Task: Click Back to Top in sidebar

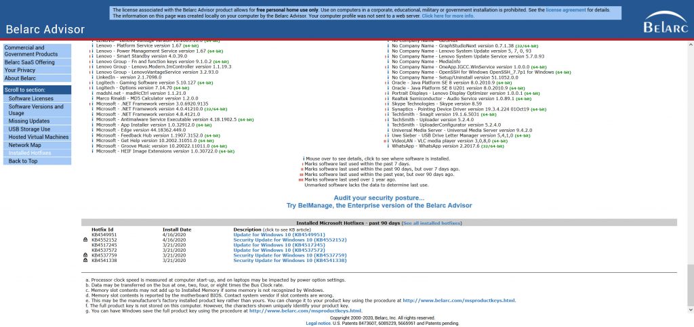Action: click(37, 161)
